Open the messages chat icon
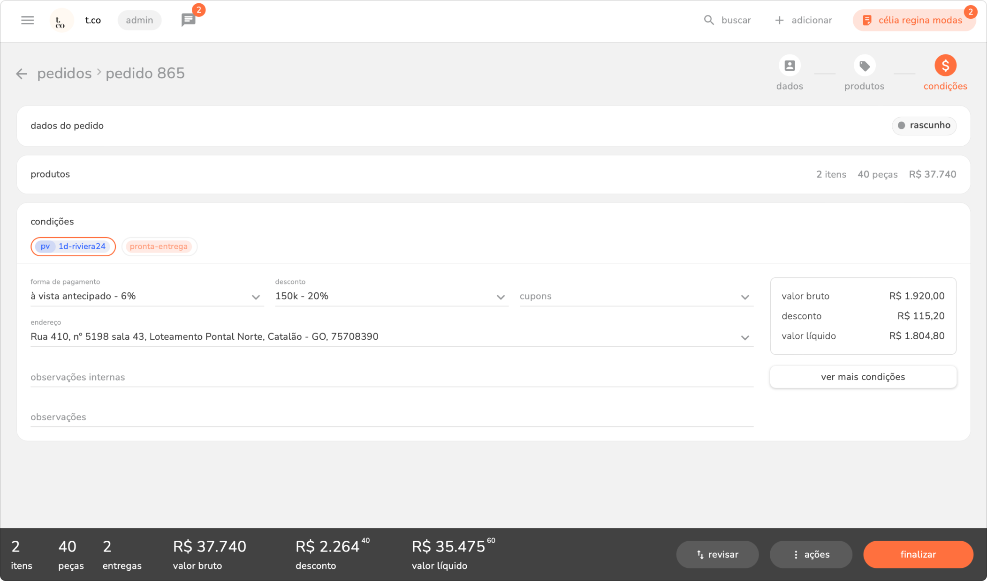Image resolution: width=987 pixels, height=581 pixels. (188, 20)
